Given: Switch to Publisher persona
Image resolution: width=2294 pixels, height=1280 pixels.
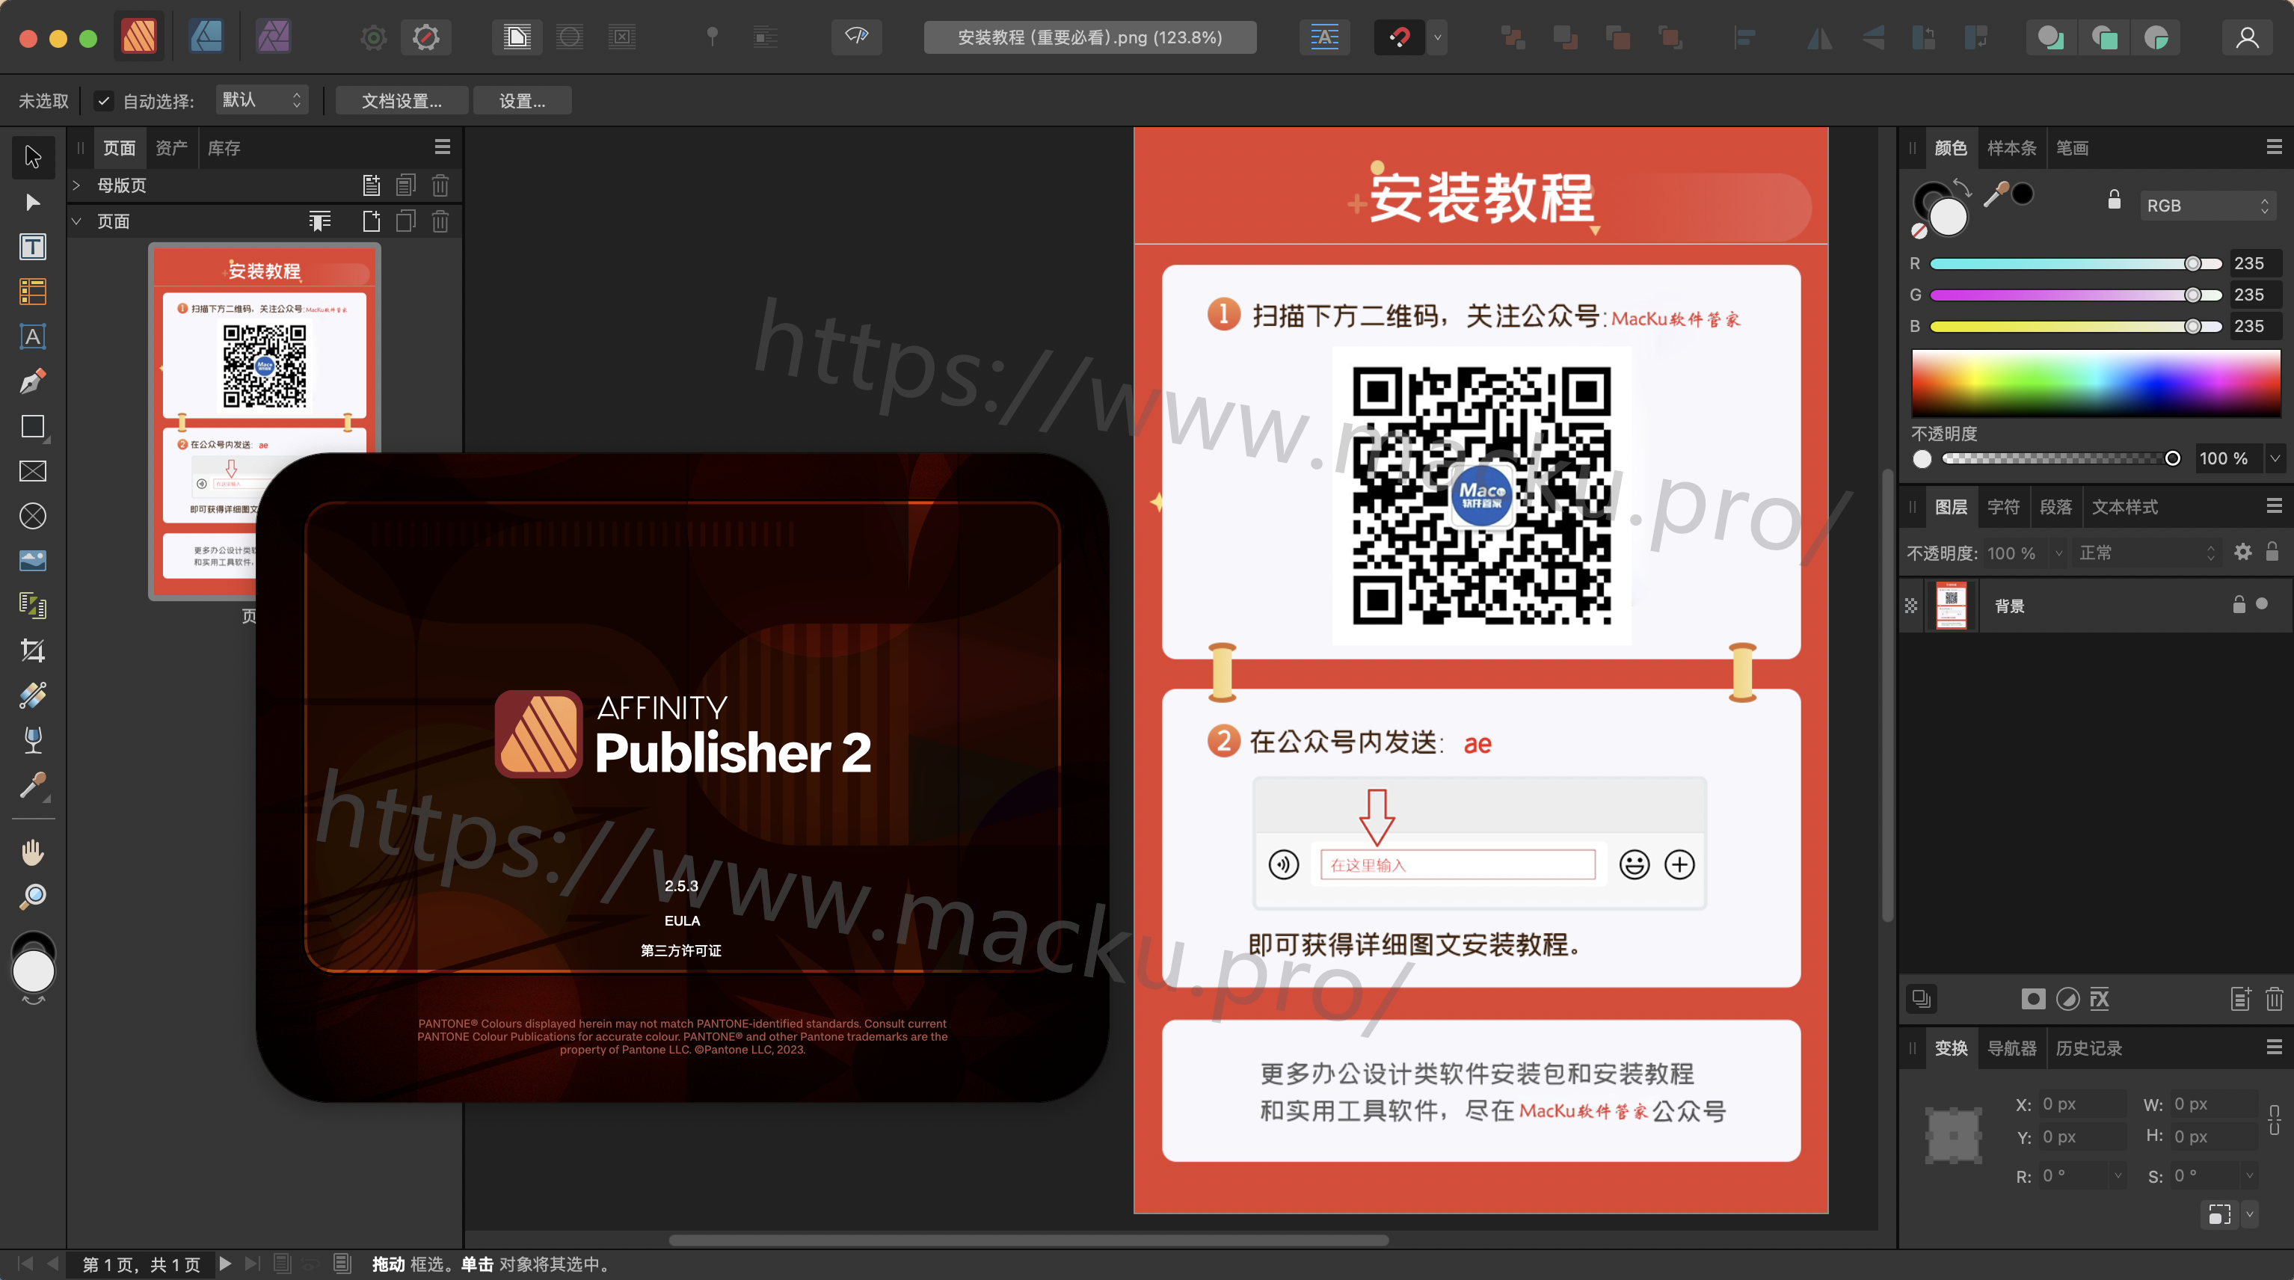Looking at the screenshot, I should coord(139,37).
